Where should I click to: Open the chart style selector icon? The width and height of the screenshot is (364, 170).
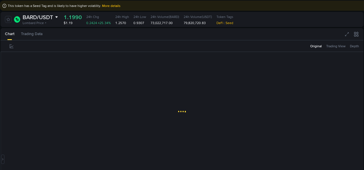pos(12,46)
